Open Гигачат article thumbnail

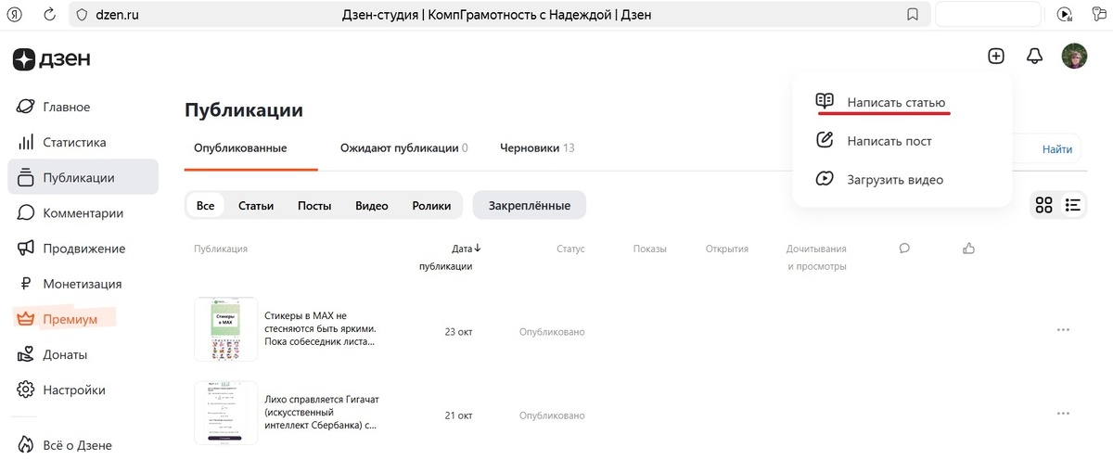point(226,413)
